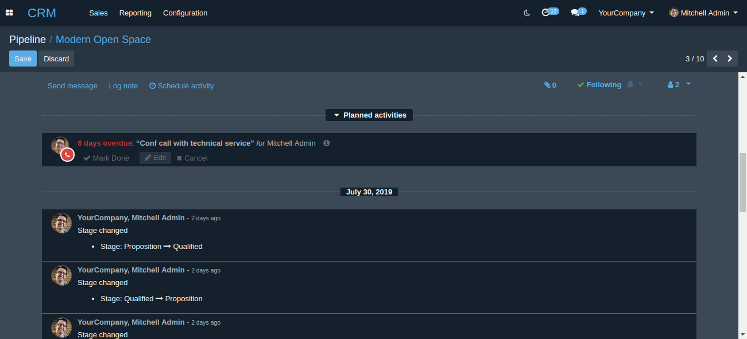The width and height of the screenshot is (747, 339).
Task: Go to next record arrow
Action: coord(730,59)
